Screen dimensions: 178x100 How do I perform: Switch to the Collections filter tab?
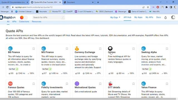[x=24, y=22]
